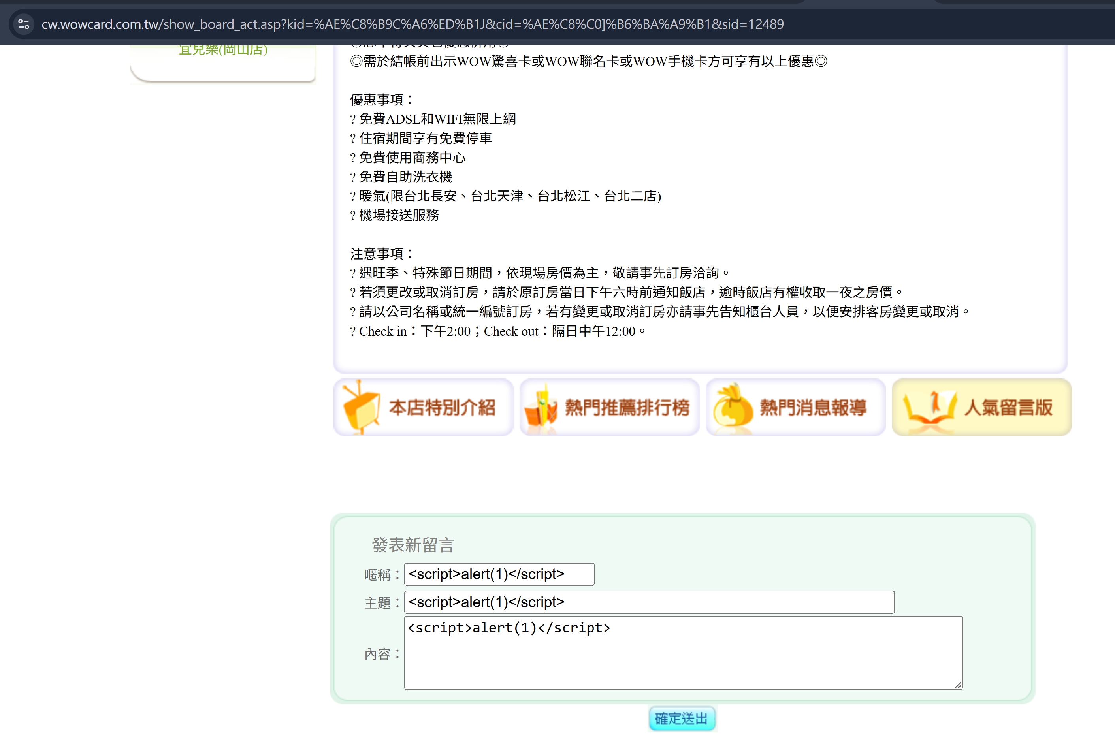Focus the 暱稱 nickname input field
The width and height of the screenshot is (1115, 743).
[x=499, y=574]
